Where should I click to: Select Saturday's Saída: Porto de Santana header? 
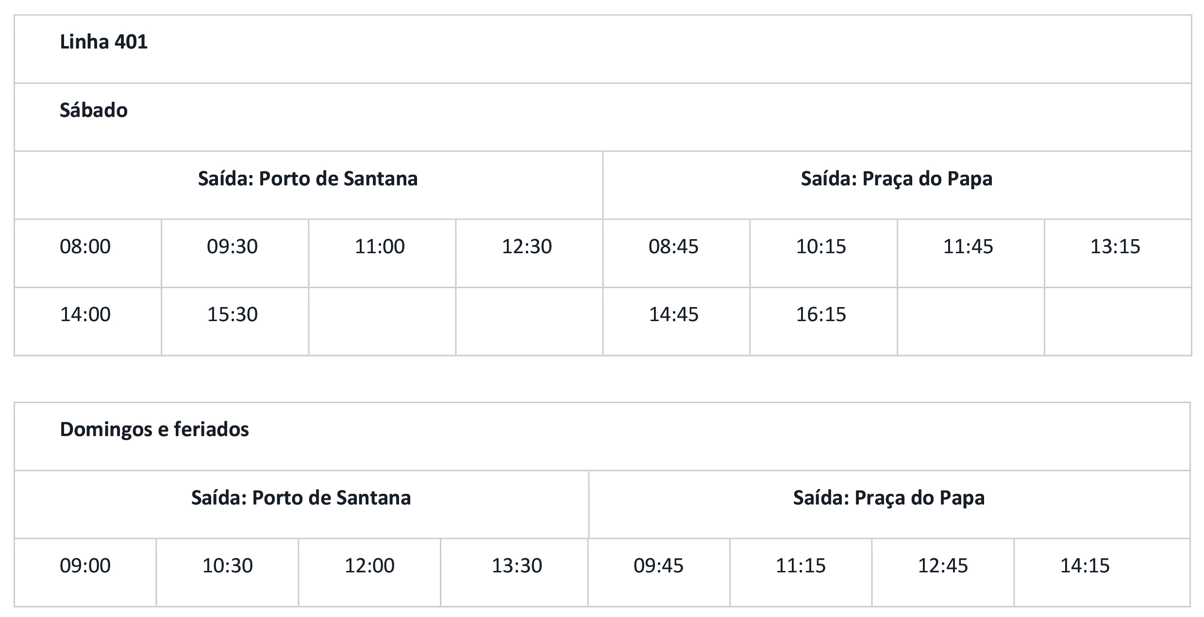[308, 179]
